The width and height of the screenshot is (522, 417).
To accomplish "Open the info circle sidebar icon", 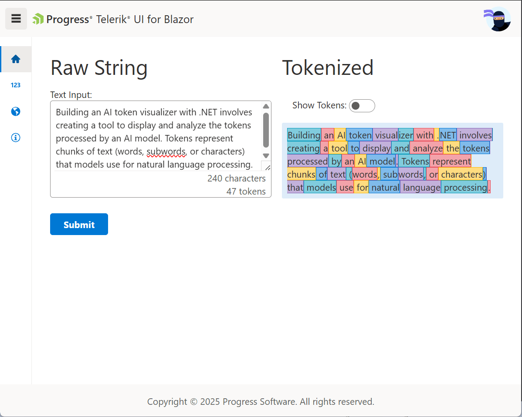I will (x=16, y=138).
